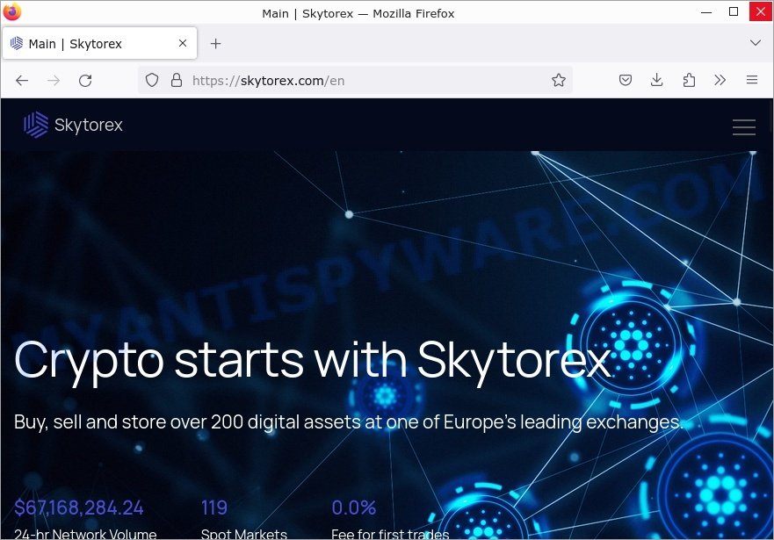Open the Downloads panel
Viewport: 774px width, 540px height.
656,80
